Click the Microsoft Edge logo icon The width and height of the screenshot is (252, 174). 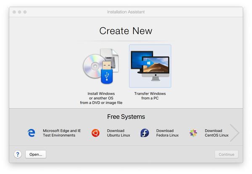pyautogui.click(x=31, y=133)
